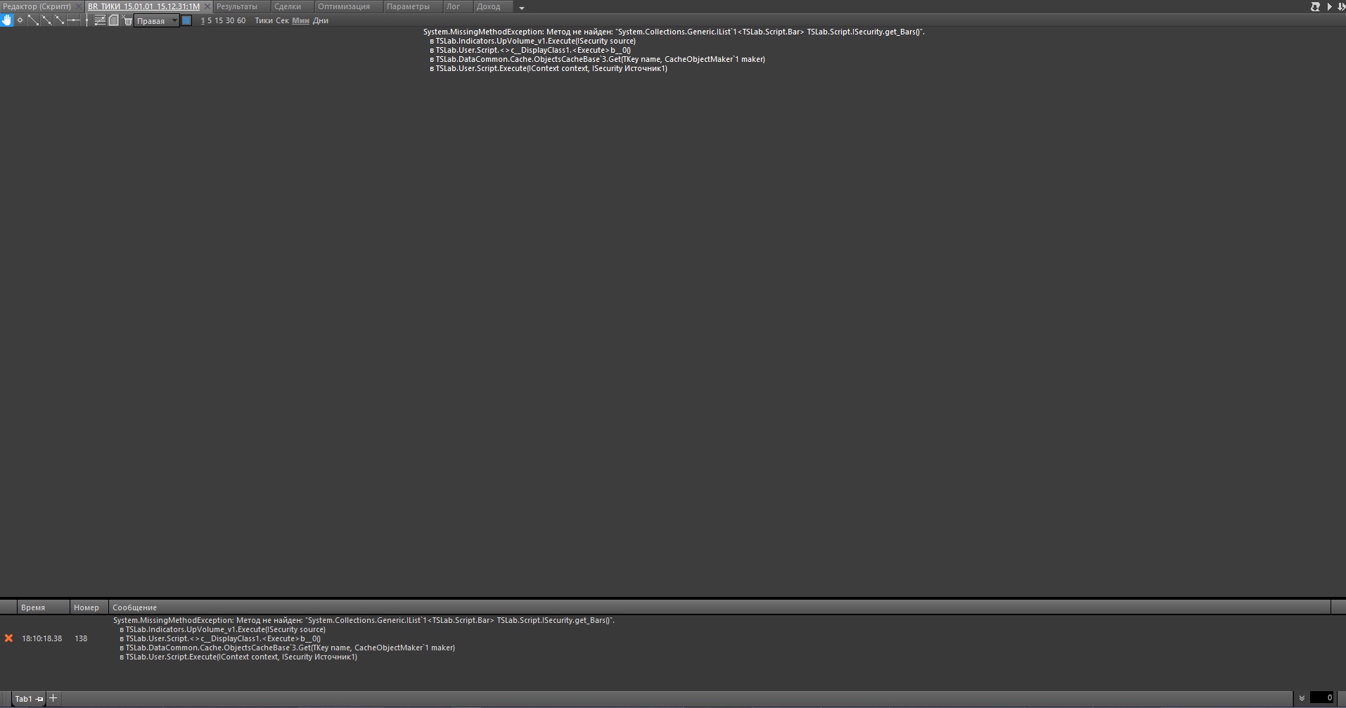
Task: Pin the Tab1 bottom tab
Action: click(x=39, y=699)
